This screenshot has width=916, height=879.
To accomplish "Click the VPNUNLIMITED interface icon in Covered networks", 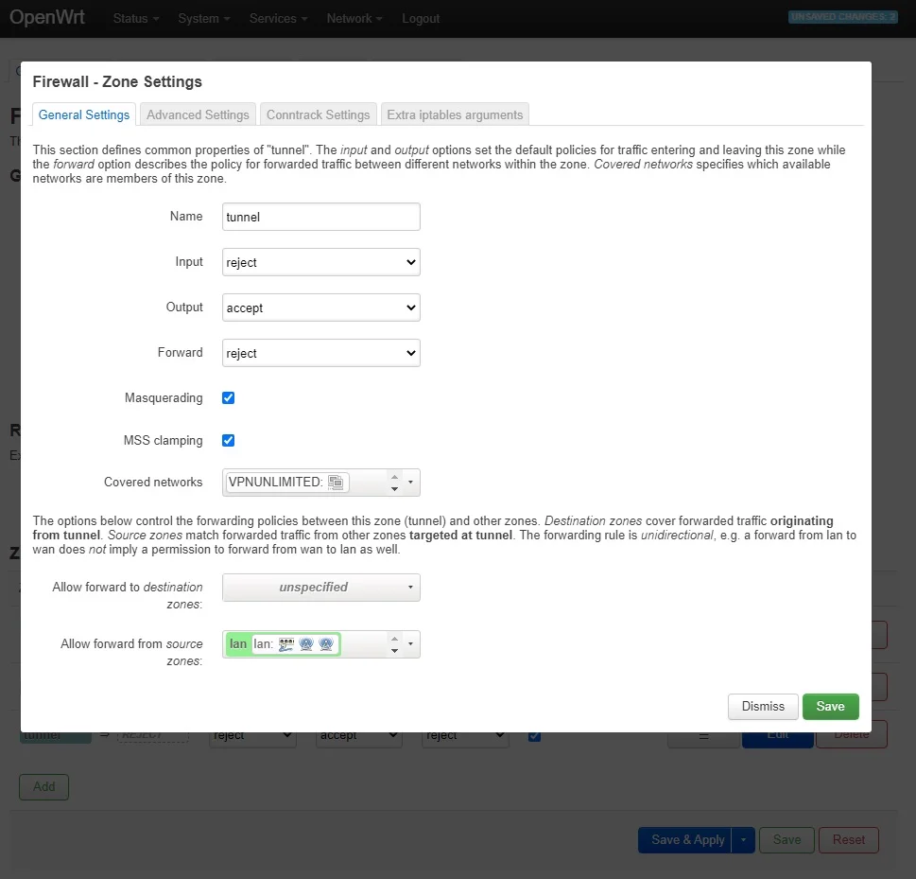I will [336, 483].
